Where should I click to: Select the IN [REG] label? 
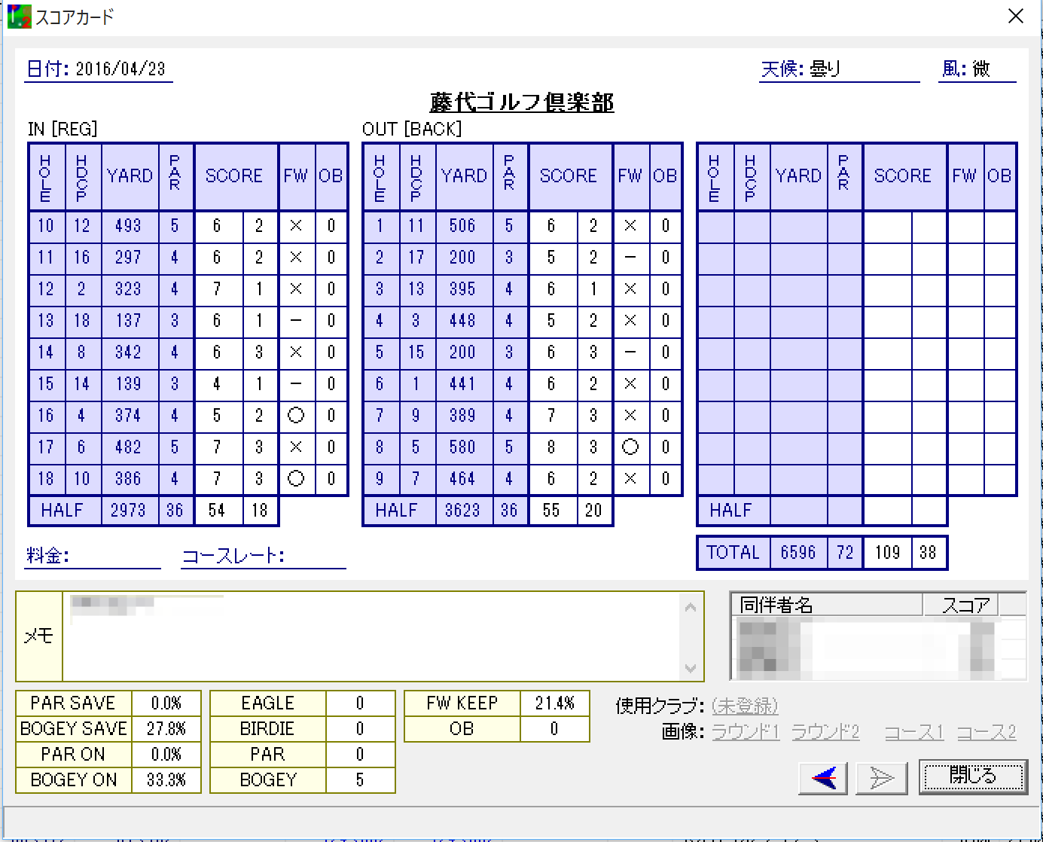click(x=63, y=129)
